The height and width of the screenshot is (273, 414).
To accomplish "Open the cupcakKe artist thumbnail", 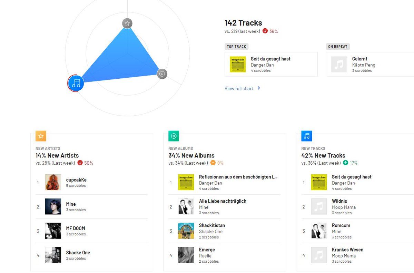I will (53, 182).
